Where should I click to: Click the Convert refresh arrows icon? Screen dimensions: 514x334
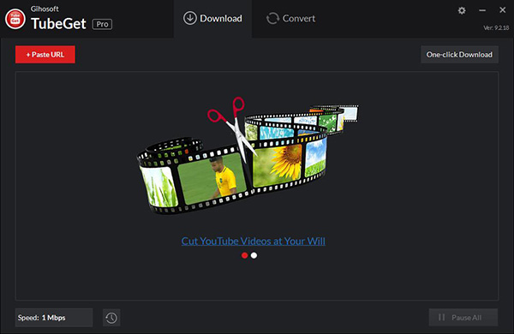pyautogui.click(x=272, y=18)
